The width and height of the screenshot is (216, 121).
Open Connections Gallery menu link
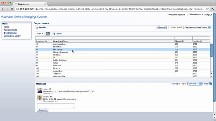coord(12,36)
